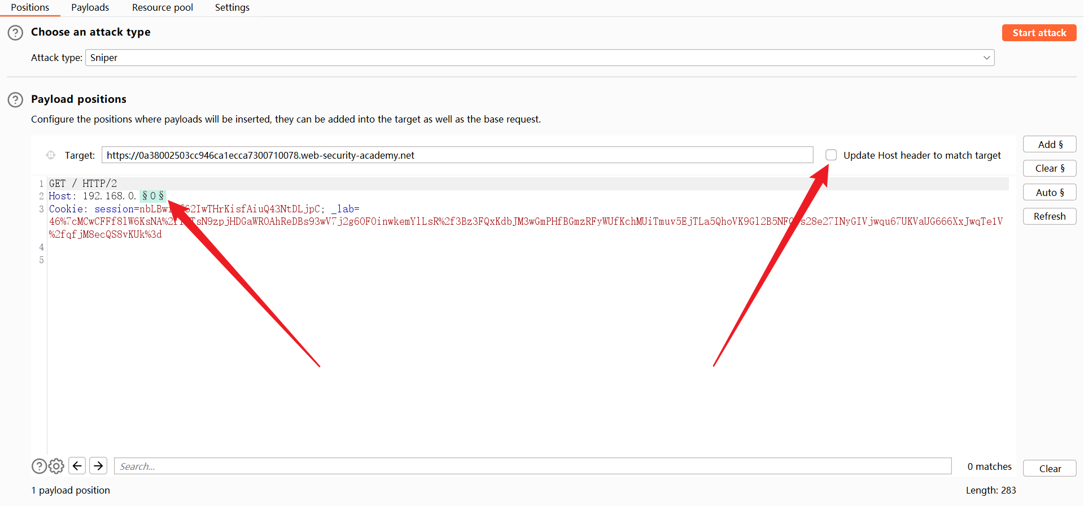
Task: Open help for Payload positions section
Action: (15, 100)
